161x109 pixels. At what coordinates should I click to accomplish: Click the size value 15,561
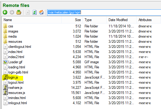(x=76, y=93)
